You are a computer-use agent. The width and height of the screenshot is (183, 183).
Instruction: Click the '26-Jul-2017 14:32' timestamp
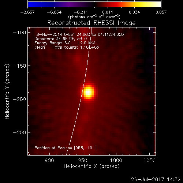tap(156, 179)
